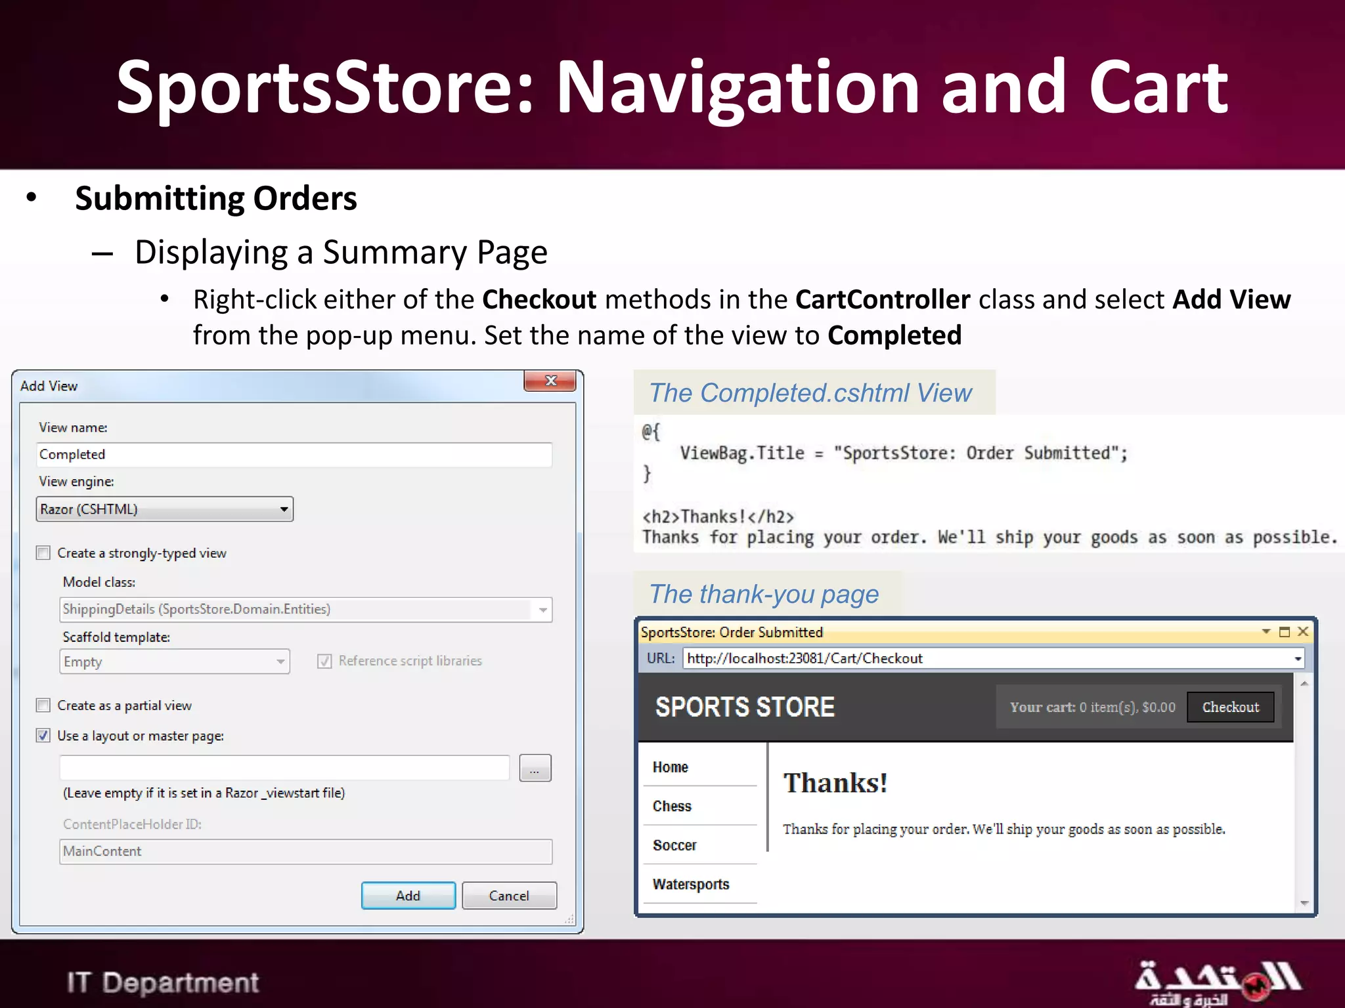This screenshot has width=1345, height=1008.
Task: Click 'The Completed.cshtml View' caption
Action: pyautogui.click(x=810, y=393)
